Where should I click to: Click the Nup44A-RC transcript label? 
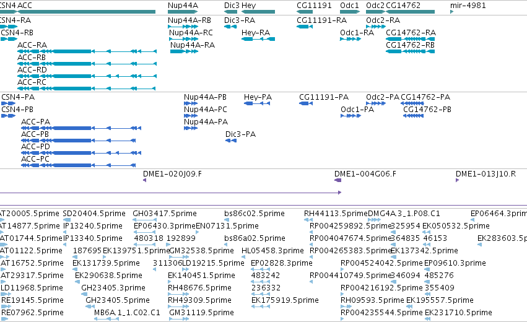click(191, 33)
